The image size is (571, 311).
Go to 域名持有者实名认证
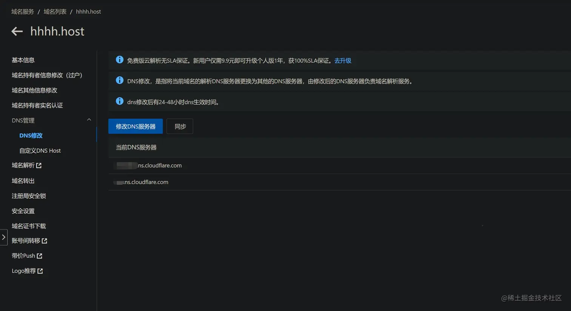37,105
